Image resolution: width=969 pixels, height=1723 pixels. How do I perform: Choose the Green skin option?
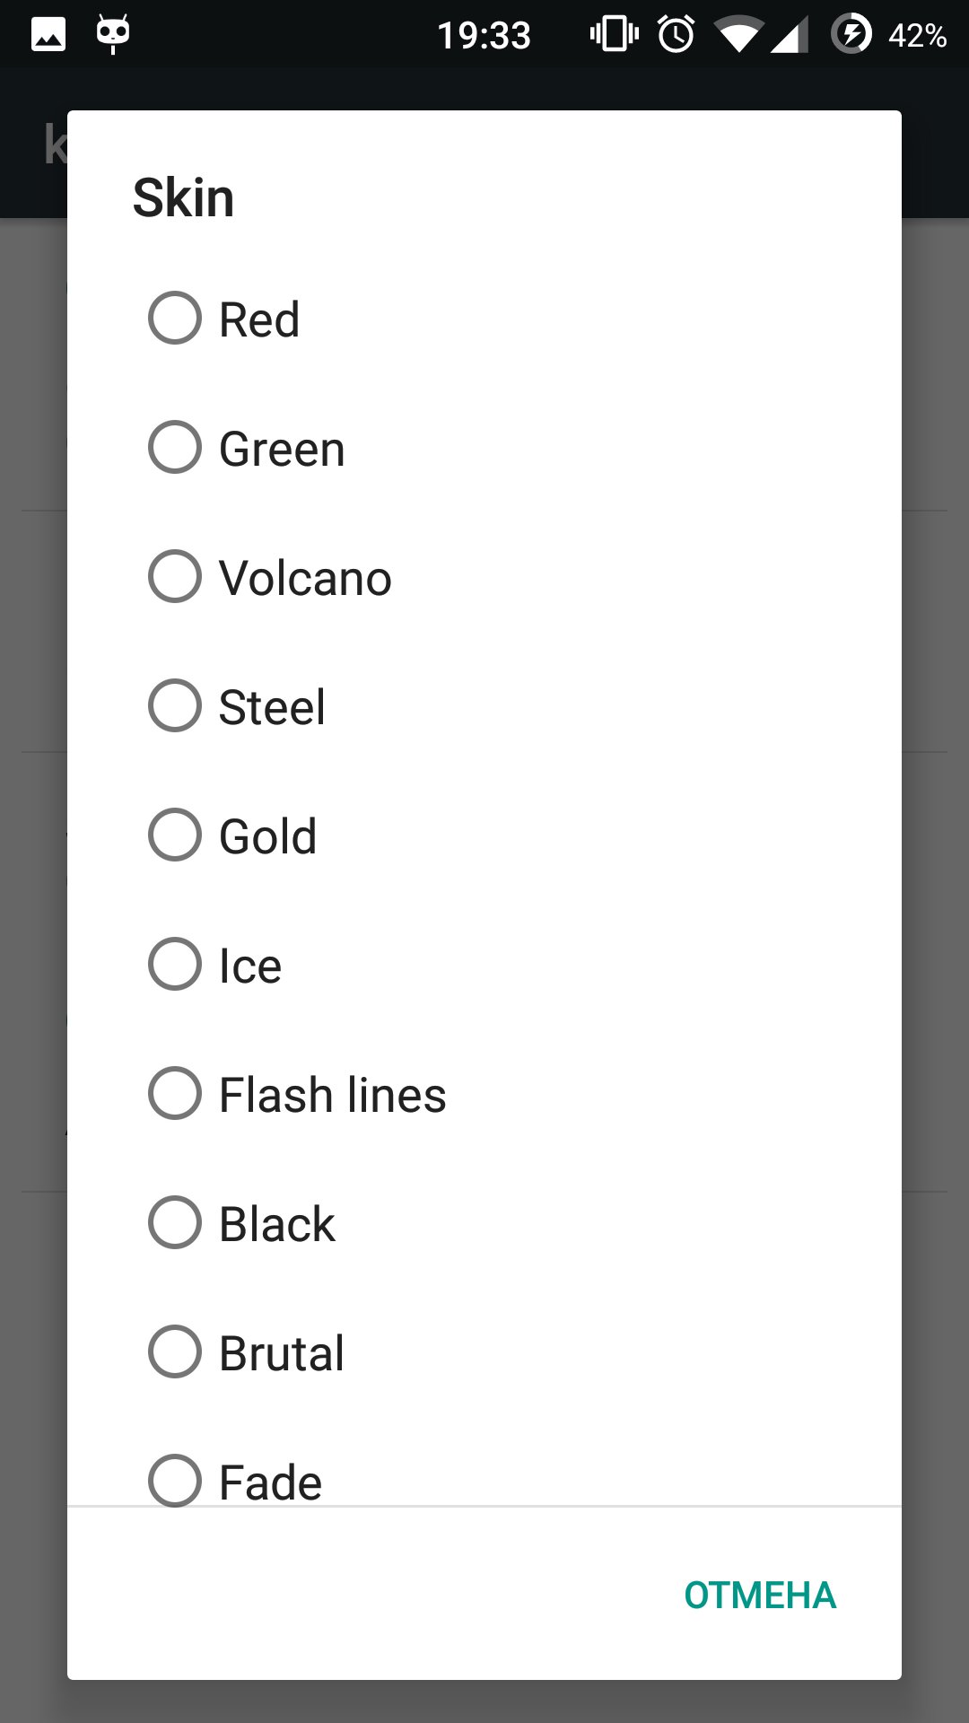[x=175, y=447]
